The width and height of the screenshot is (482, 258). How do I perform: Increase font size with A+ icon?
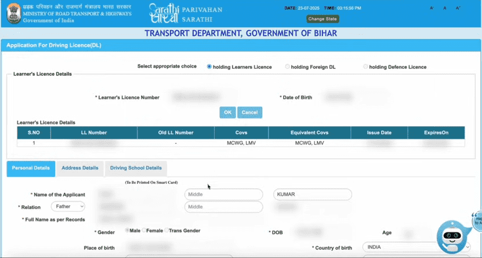click(x=458, y=8)
